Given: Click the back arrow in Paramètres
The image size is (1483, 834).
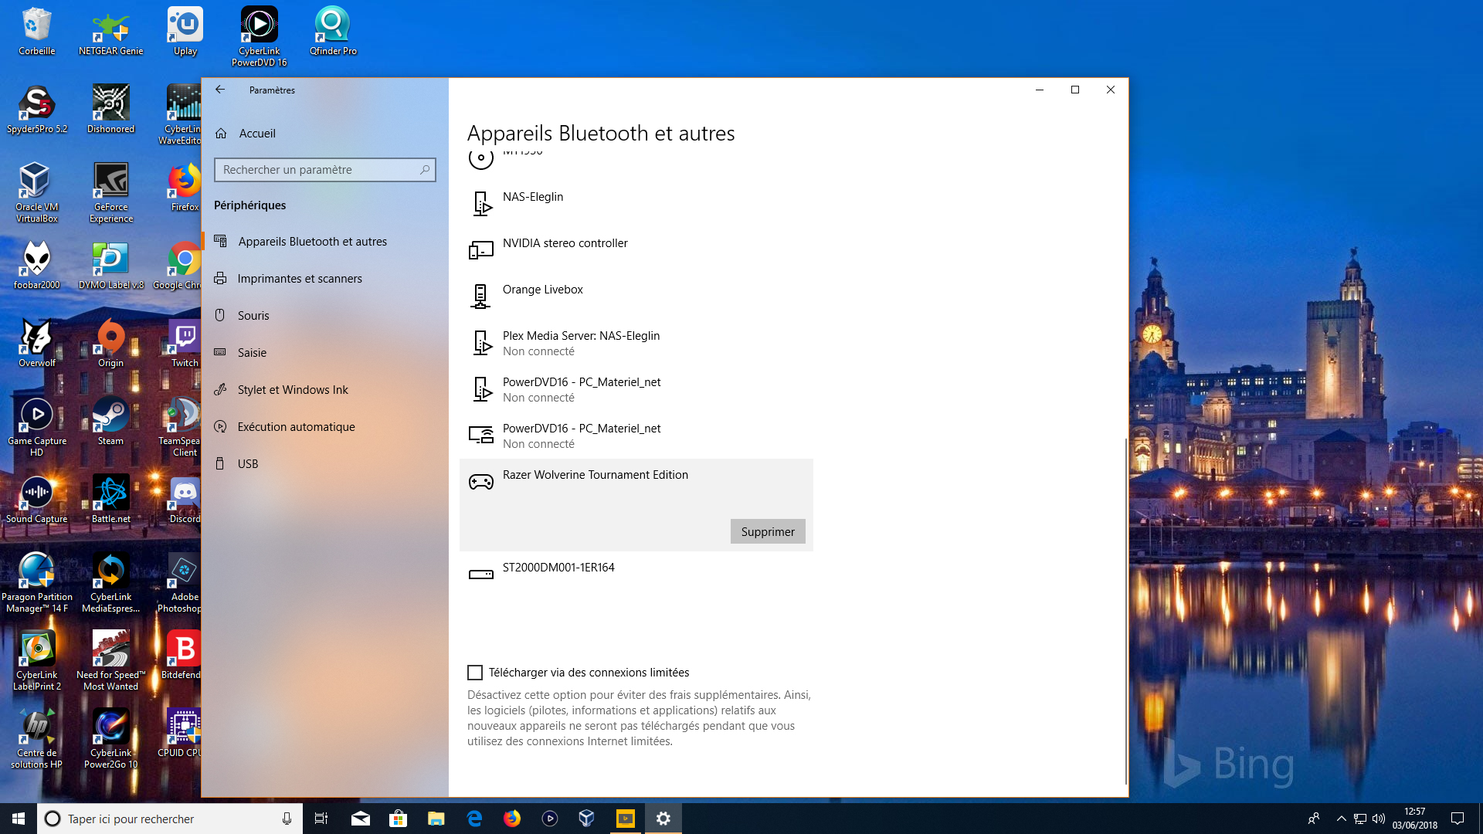Looking at the screenshot, I should point(220,90).
